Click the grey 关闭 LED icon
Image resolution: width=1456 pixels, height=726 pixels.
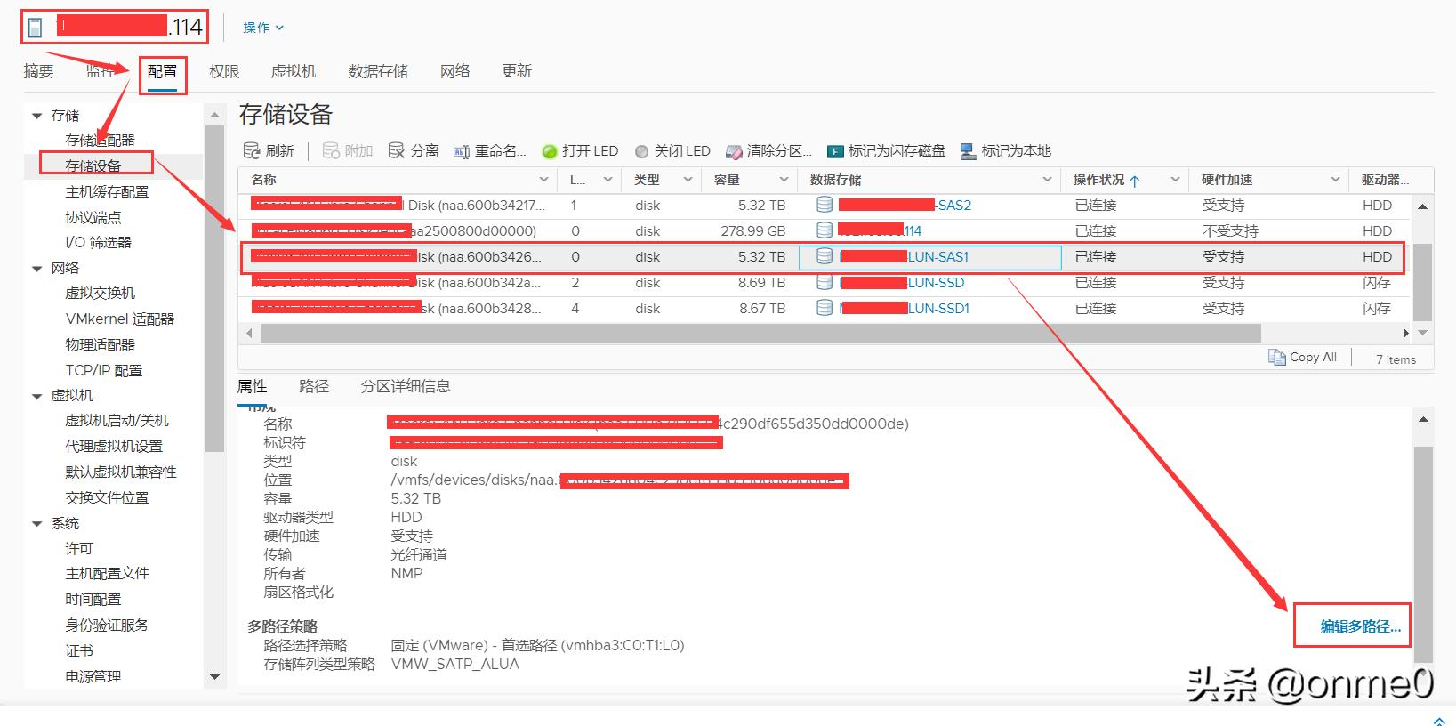click(x=642, y=151)
